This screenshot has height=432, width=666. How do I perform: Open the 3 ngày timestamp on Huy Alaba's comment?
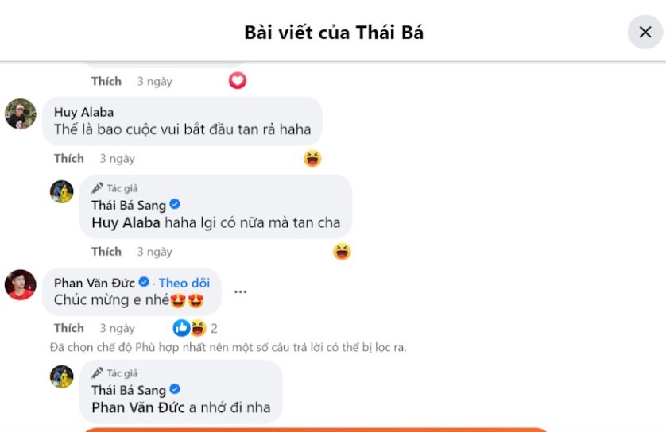pyautogui.click(x=118, y=159)
